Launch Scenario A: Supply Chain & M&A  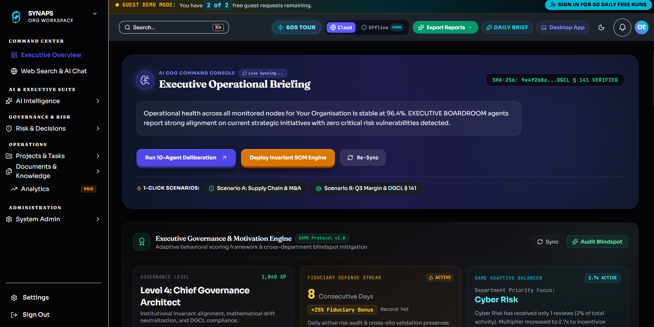point(255,188)
